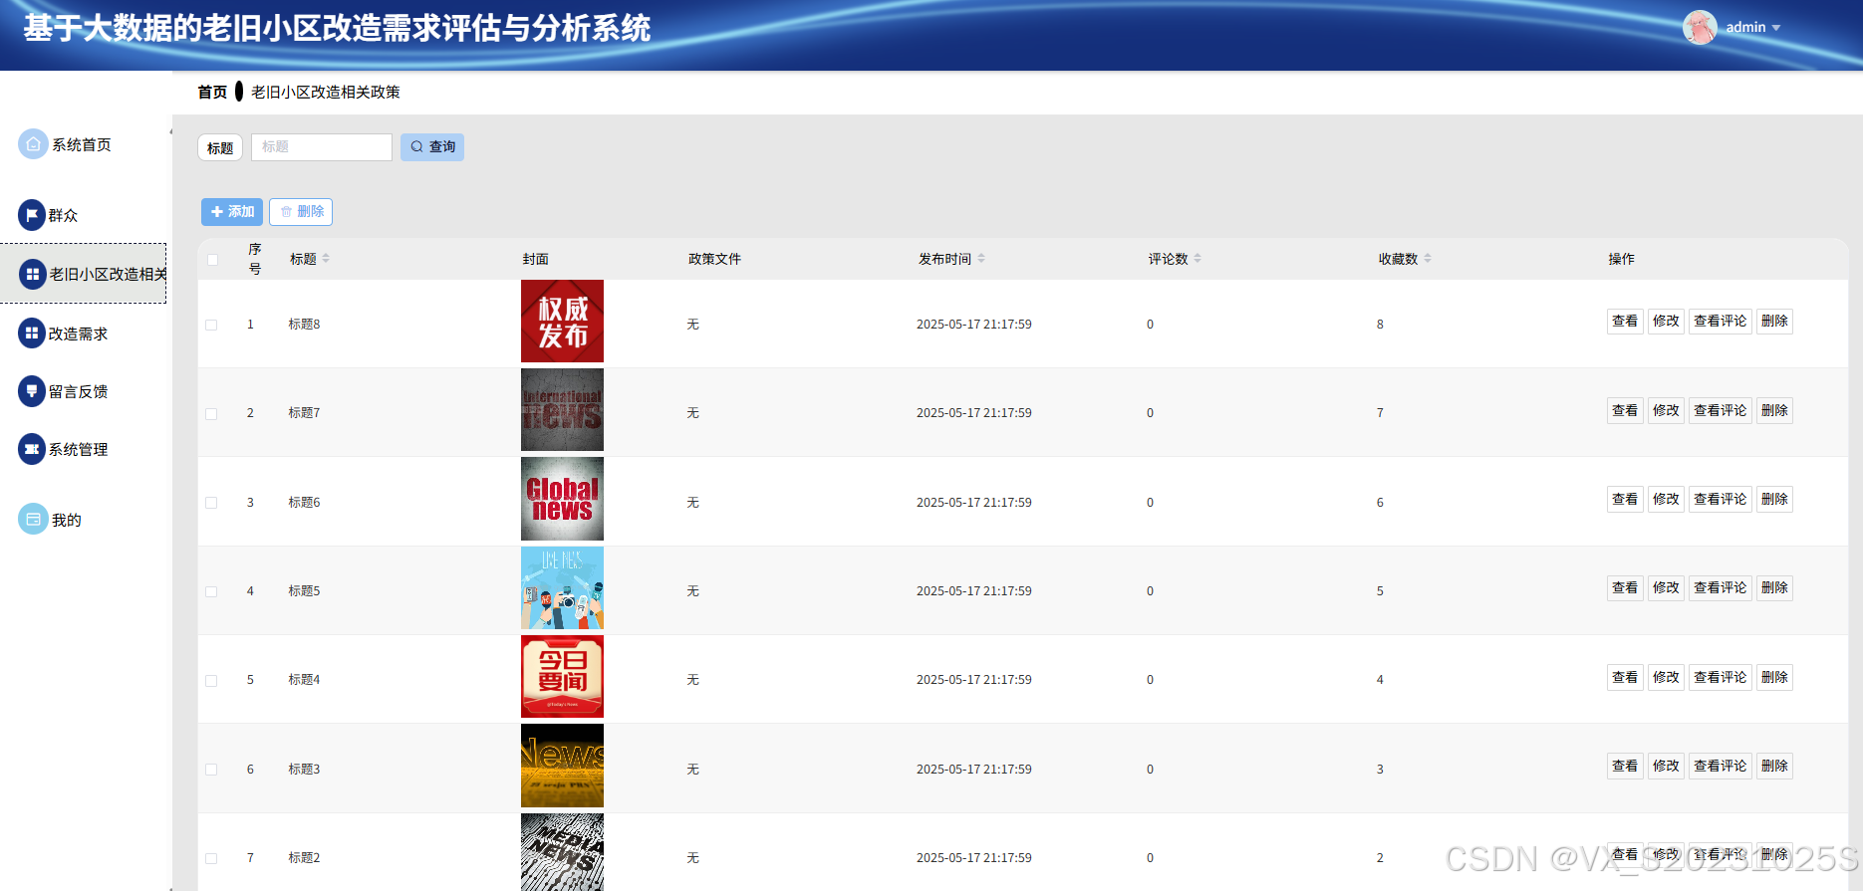The width and height of the screenshot is (1863, 891).
Task: Check the row checkbox for 标题4
Action: click(x=211, y=680)
